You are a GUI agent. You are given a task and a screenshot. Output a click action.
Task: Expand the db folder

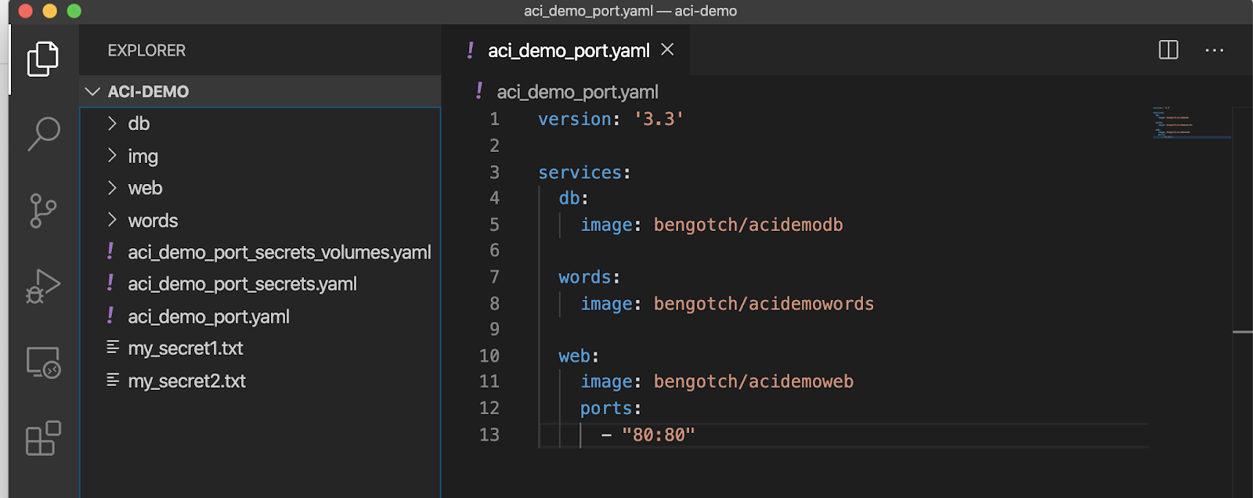click(138, 124)
